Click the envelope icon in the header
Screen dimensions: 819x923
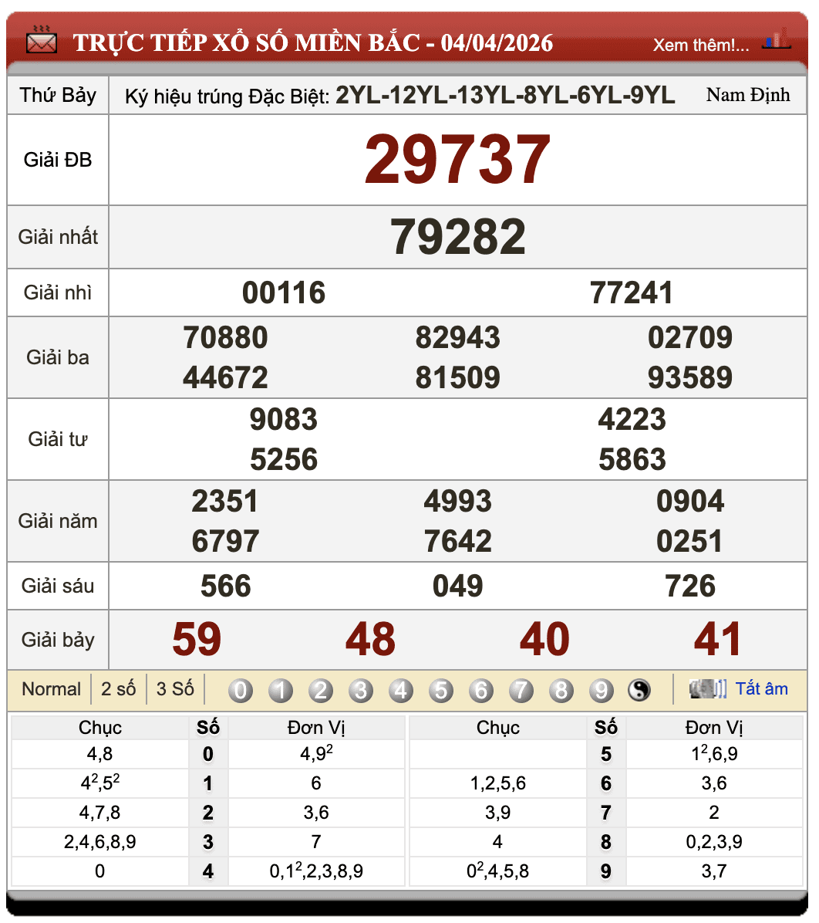pos(41,40)
